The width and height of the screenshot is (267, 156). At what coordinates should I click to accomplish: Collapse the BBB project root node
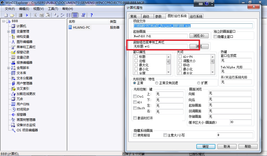pos(3,21)
